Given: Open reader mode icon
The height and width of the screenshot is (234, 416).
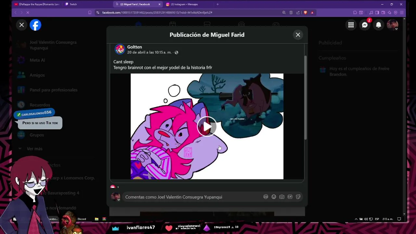Looking at the screenshot, I should (x=291, y=12).
